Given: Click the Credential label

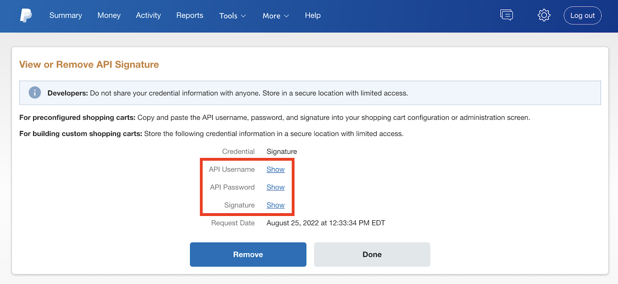Looking at the screenshot, I should [x=238, y=151].
